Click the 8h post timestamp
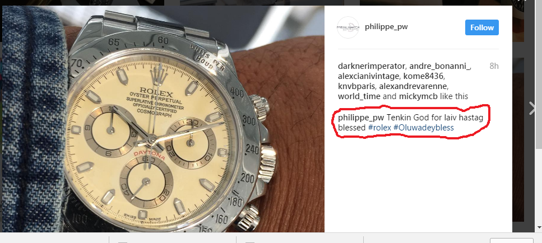 tap(494, 66)
